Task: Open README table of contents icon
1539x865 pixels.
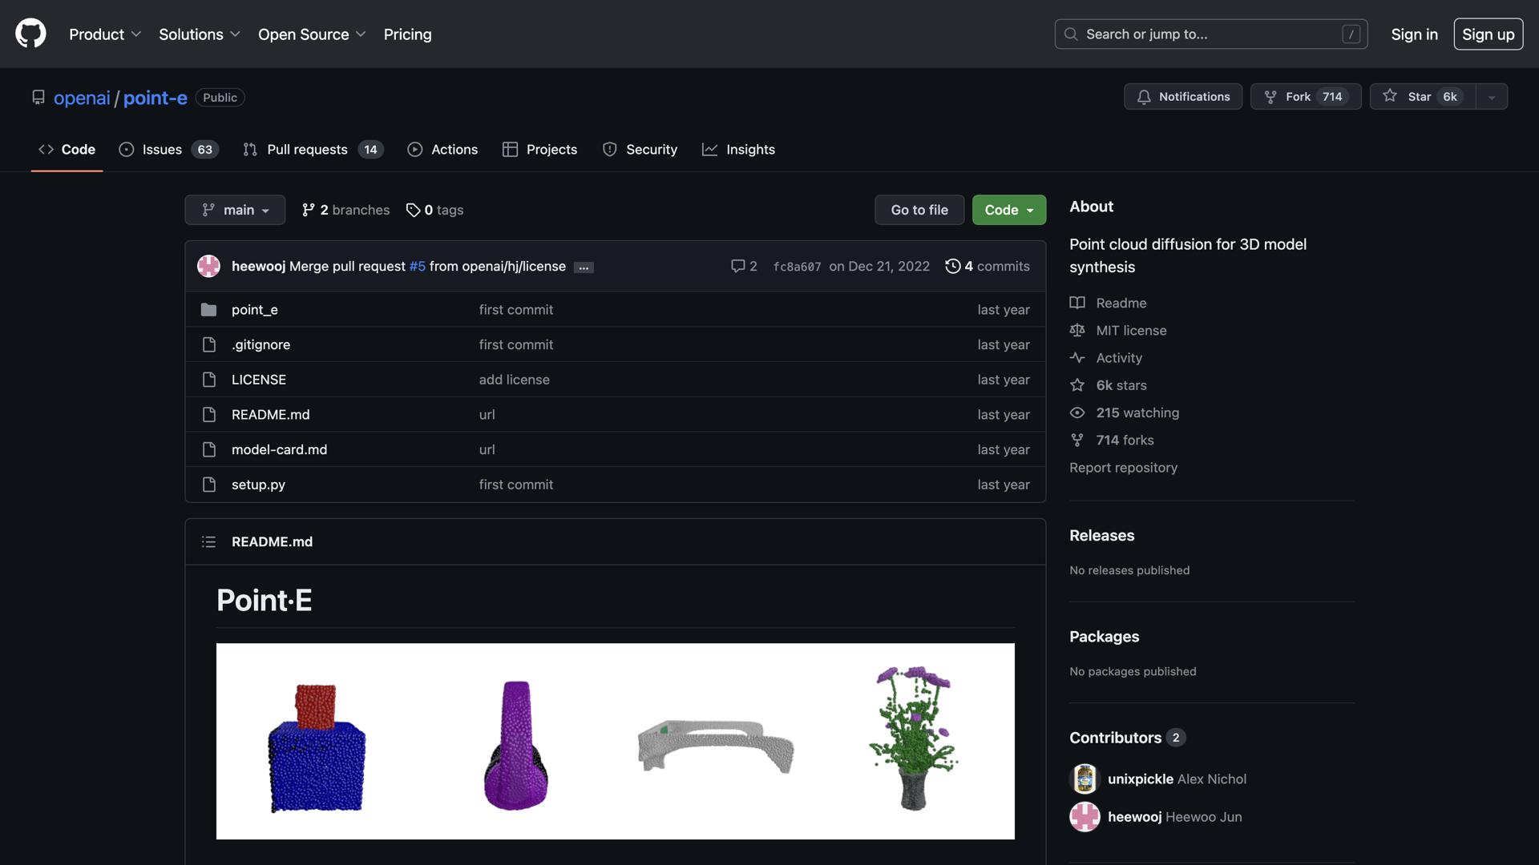Action: point(208,542)
